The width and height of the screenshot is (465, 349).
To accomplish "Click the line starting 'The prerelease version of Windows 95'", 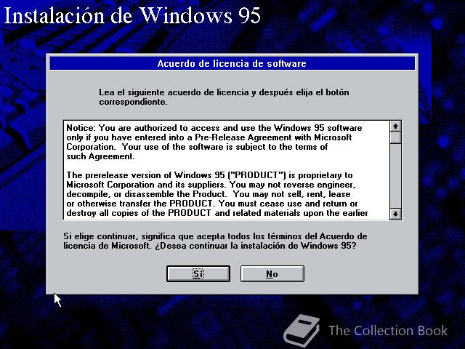I will (209, 175).
